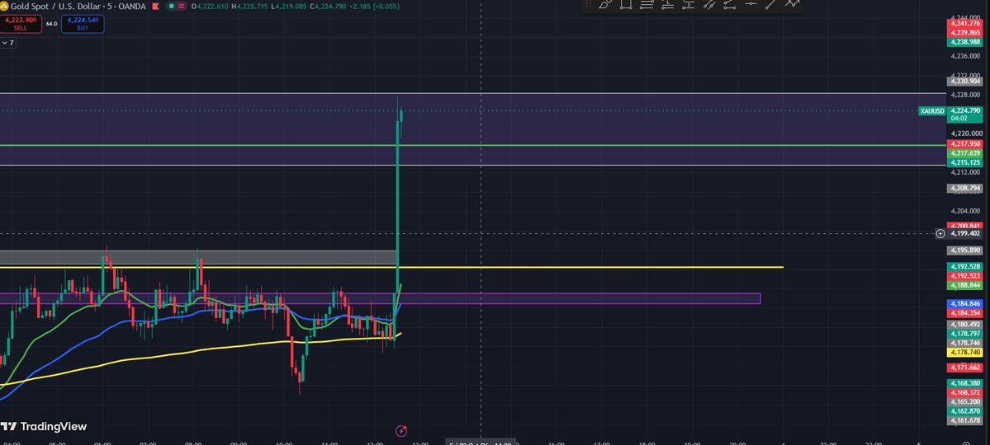Screen dimensions: 990x445
Task: Expand the collapsed indicators list showing 7
Action: 7,43
